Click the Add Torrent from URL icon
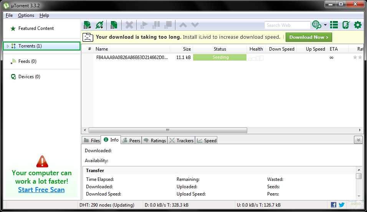Screen dimensions: 367x212 (99, 25)
